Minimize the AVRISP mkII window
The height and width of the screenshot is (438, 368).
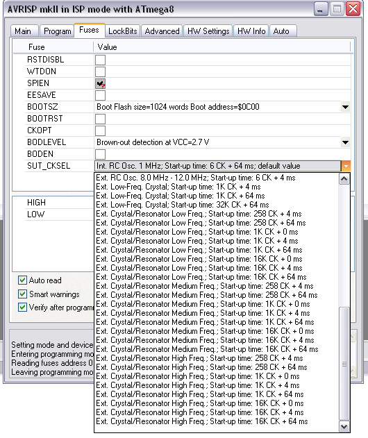320,9
